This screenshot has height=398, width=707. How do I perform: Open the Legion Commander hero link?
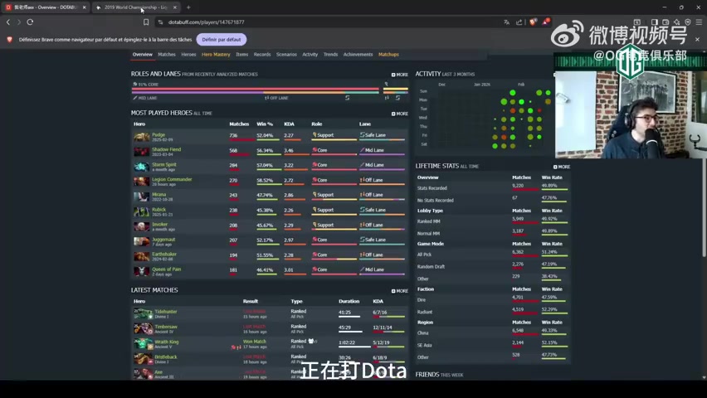point(172,179)
